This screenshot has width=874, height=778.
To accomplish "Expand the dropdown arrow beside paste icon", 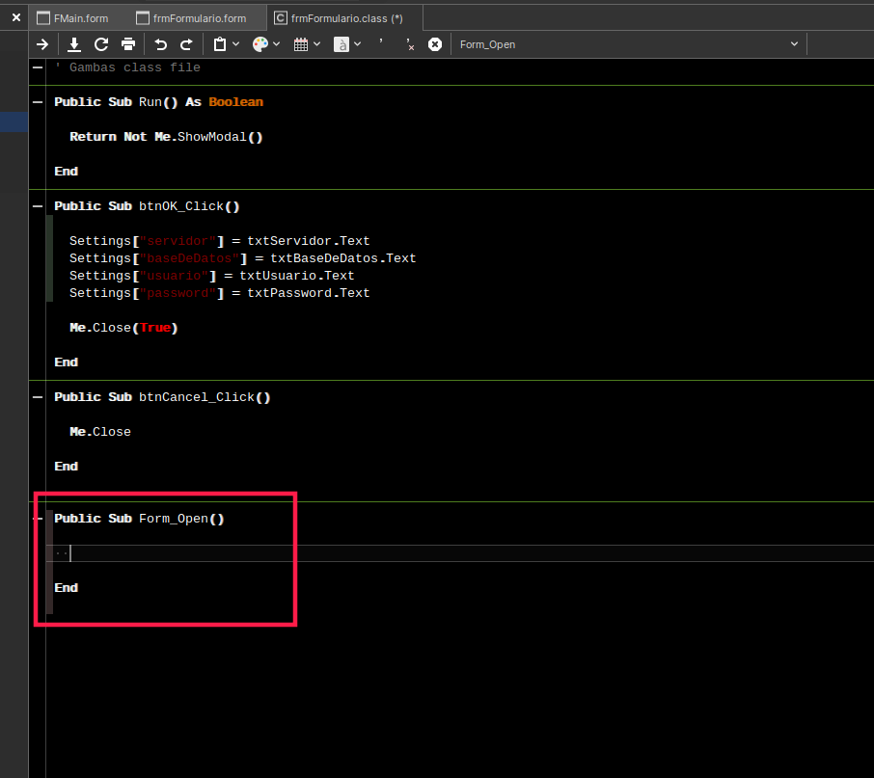I will coord(236,44).
